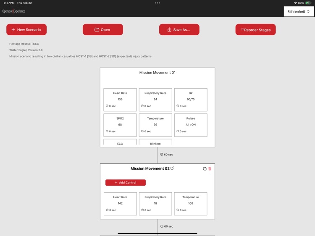Click the Operative Experience logo
This screenshot has height=236, width=315.
click(x=14, y=11)
